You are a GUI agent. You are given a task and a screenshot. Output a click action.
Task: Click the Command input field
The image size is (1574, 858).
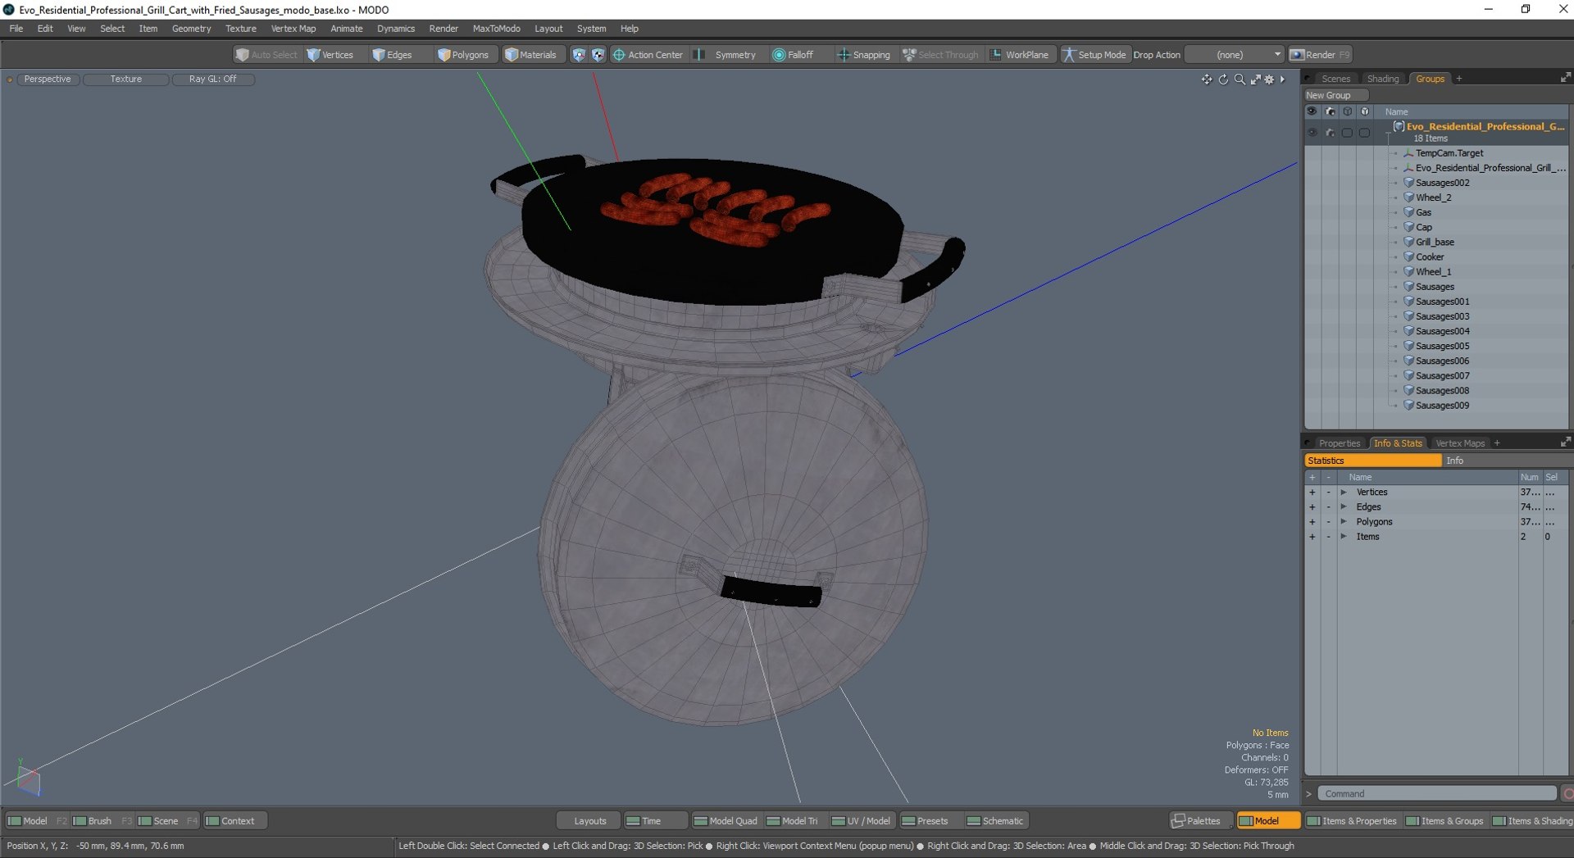[1436, 794]
